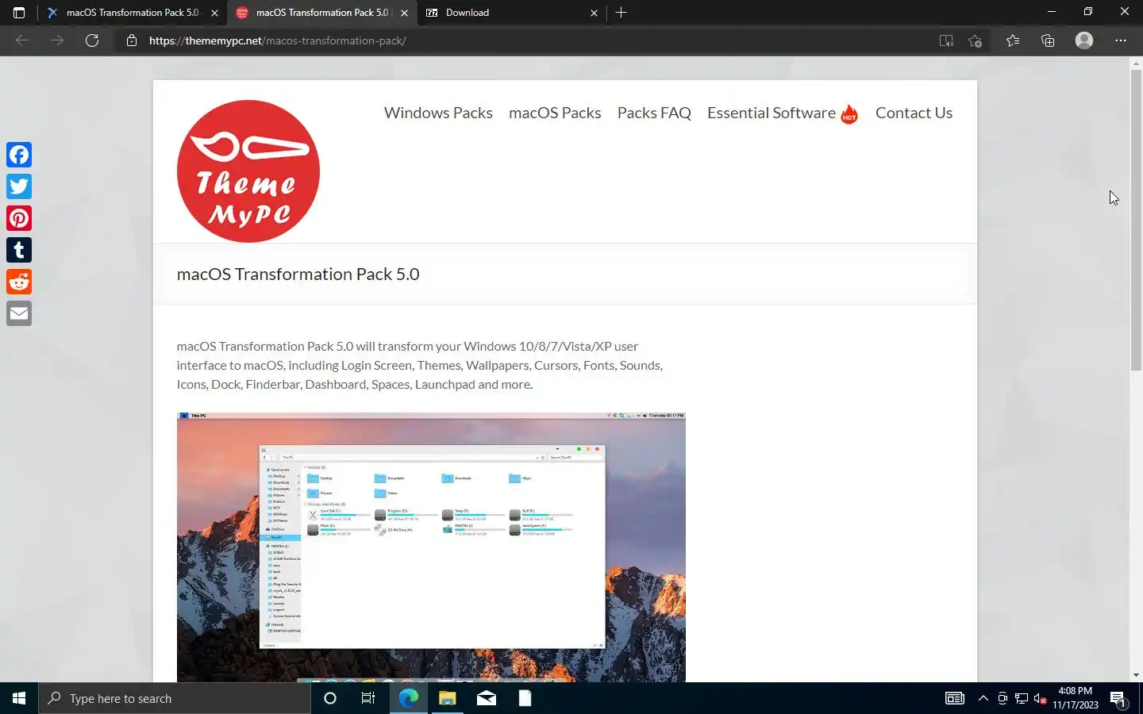Share page on Reddit sidebar icon
Screen dimensions: 1143x714
(19, 282)
